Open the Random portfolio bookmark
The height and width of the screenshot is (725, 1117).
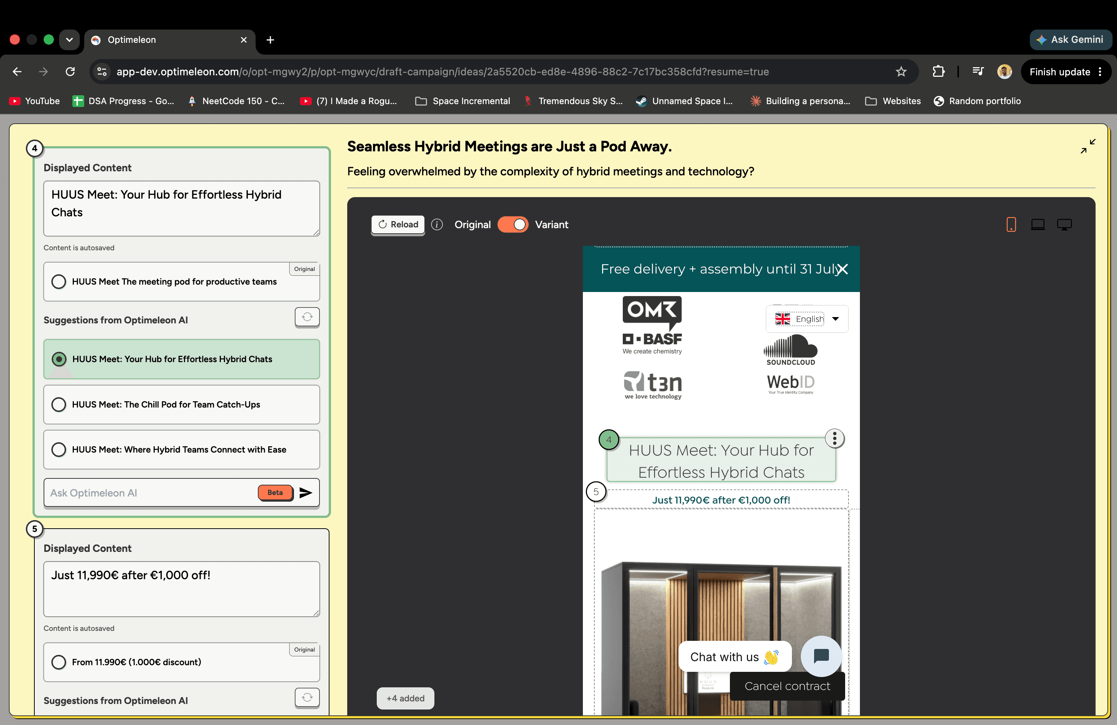pos(977,101)
